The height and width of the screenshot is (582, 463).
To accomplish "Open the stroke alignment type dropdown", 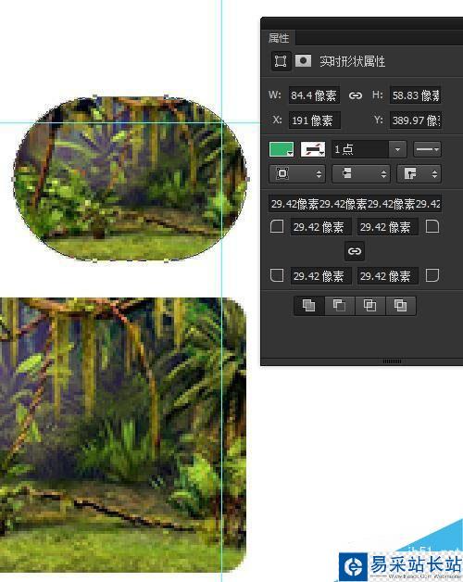I will tap(297, 173).
